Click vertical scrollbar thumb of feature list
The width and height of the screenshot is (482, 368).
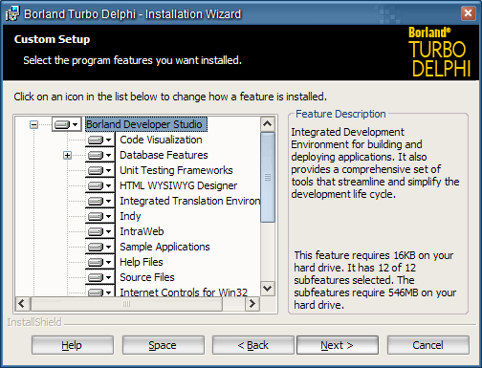268,178
